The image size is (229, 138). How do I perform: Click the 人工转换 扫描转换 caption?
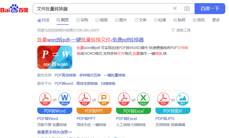pyautogui.click(x=131, y=125)
